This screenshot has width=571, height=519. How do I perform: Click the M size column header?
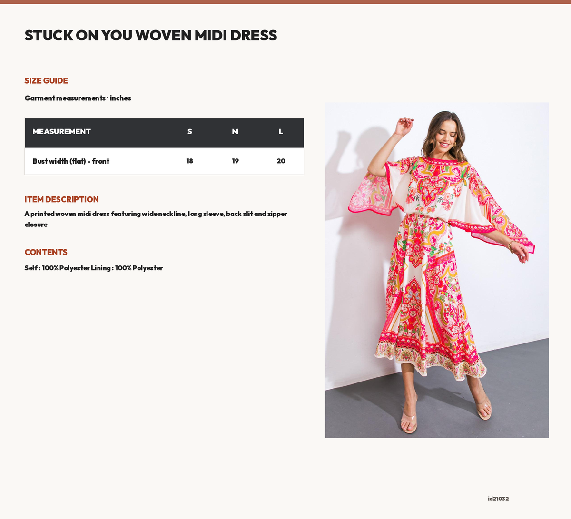235,131
